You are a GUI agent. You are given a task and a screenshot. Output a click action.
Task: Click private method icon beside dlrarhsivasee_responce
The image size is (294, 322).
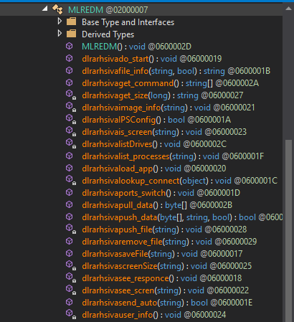click(x=71, y=278)
